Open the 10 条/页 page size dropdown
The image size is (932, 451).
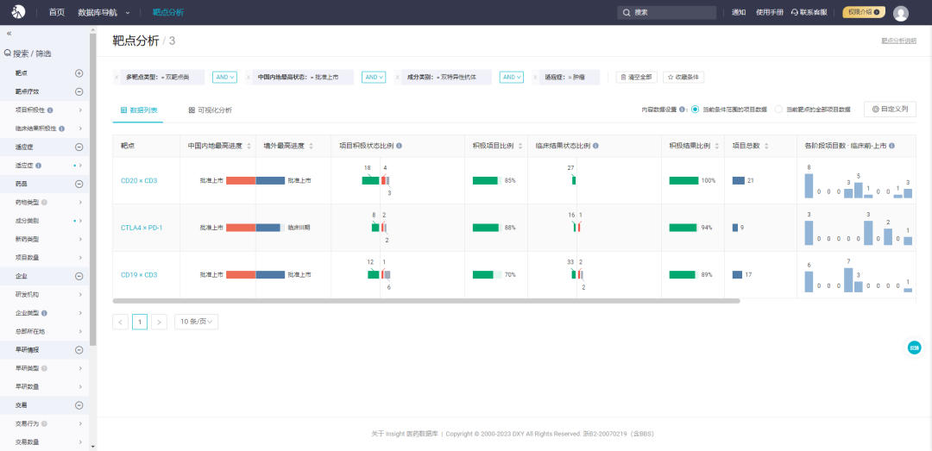pos(196,322)
